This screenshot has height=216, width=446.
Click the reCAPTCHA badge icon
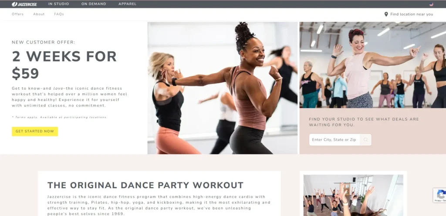tap(440, 195)
